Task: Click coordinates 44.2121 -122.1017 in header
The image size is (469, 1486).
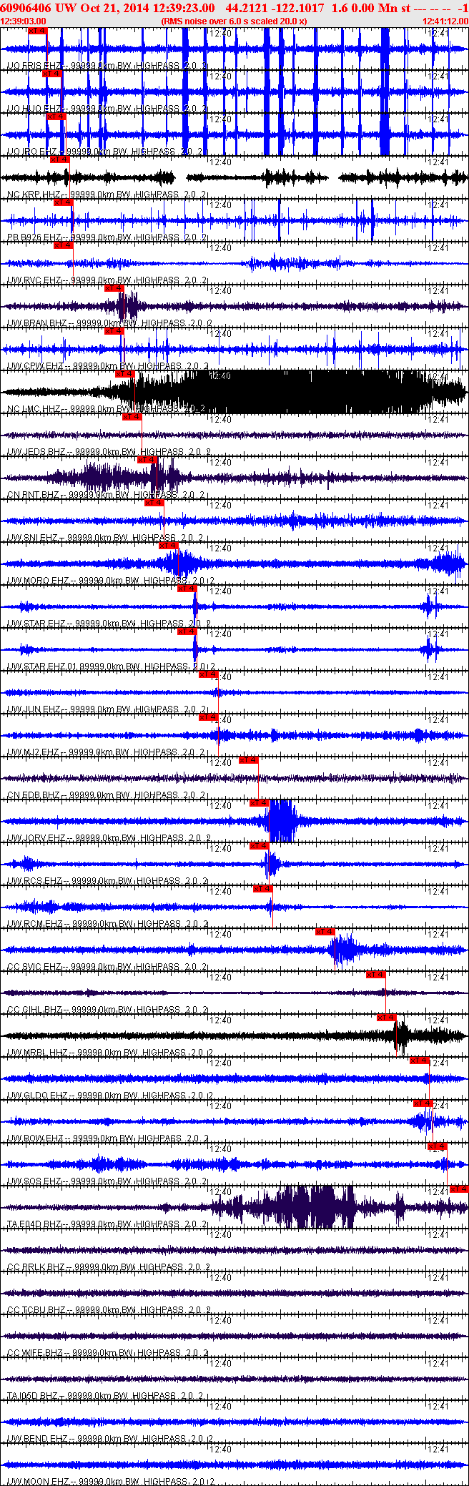Action: pyautogui.click(x=275, y=8)
